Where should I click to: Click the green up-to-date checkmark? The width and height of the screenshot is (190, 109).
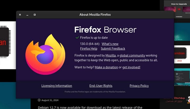77,38
